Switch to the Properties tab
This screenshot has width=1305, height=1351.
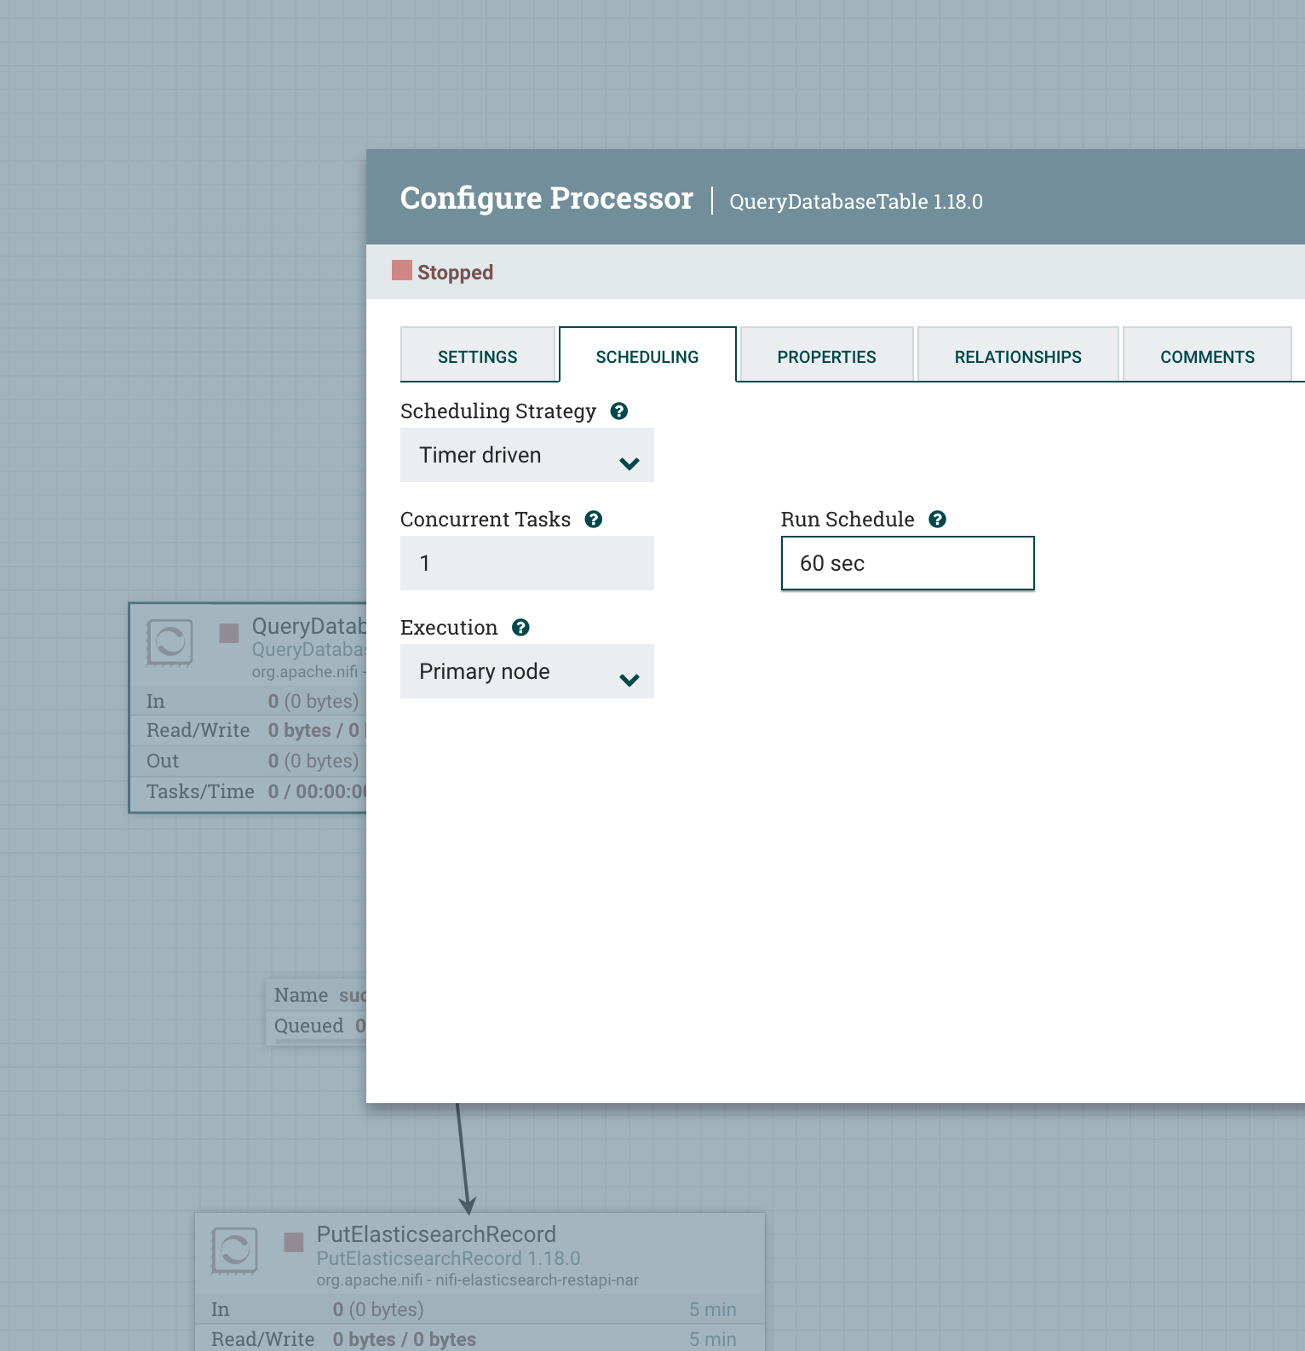click(826, 355)
